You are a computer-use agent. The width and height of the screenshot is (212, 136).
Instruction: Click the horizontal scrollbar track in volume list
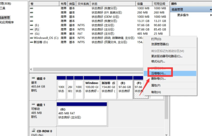pos(88,69)
